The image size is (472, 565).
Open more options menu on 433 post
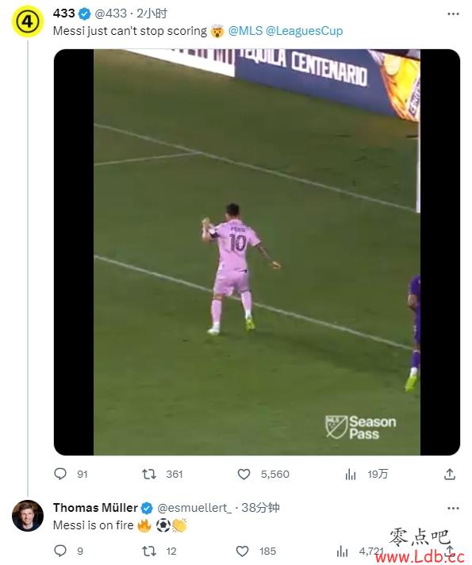[453, 14]
